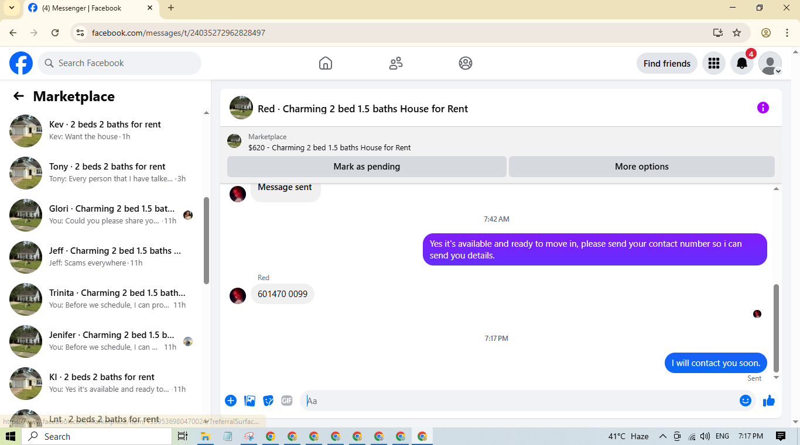800x445 pixels.
Task: Open the emoji picker in message box
Action: tap(746, 401)
